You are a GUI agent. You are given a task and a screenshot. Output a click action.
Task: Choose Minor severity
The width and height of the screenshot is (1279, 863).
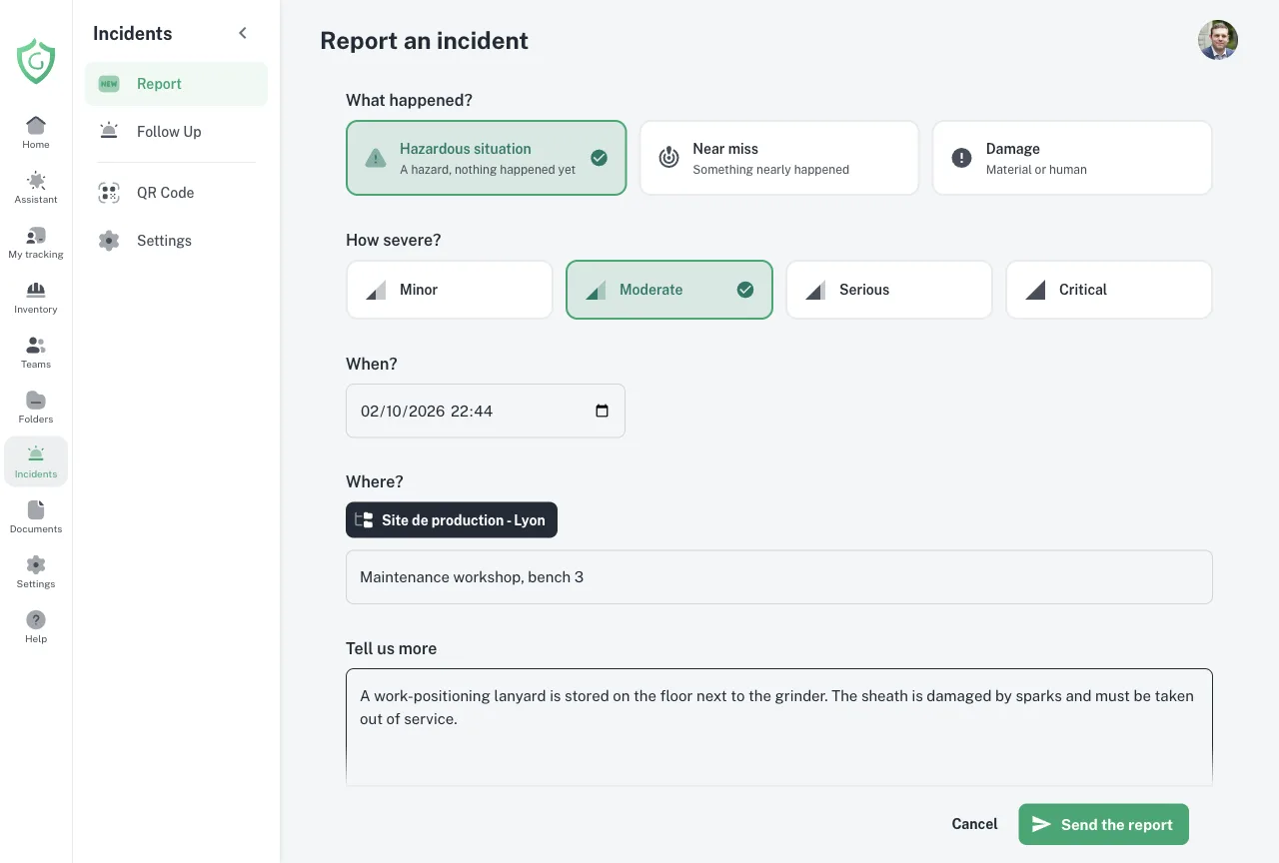click(450, 290)
